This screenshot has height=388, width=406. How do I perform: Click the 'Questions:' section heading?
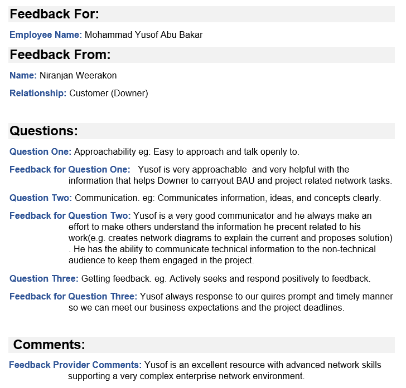[x=43, y=131]
